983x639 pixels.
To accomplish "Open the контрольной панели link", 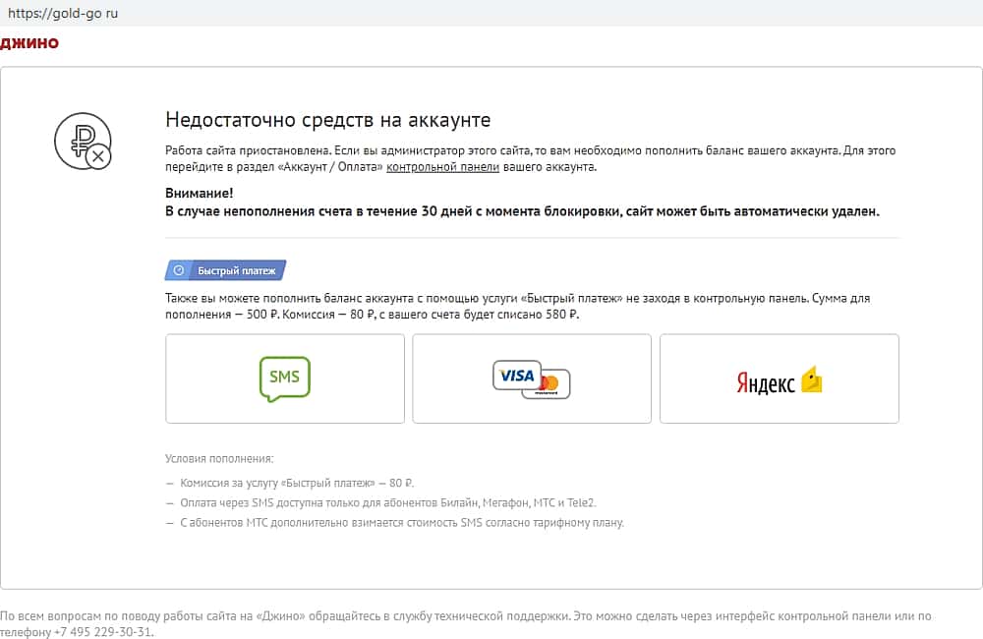I will tap(442, 167).
